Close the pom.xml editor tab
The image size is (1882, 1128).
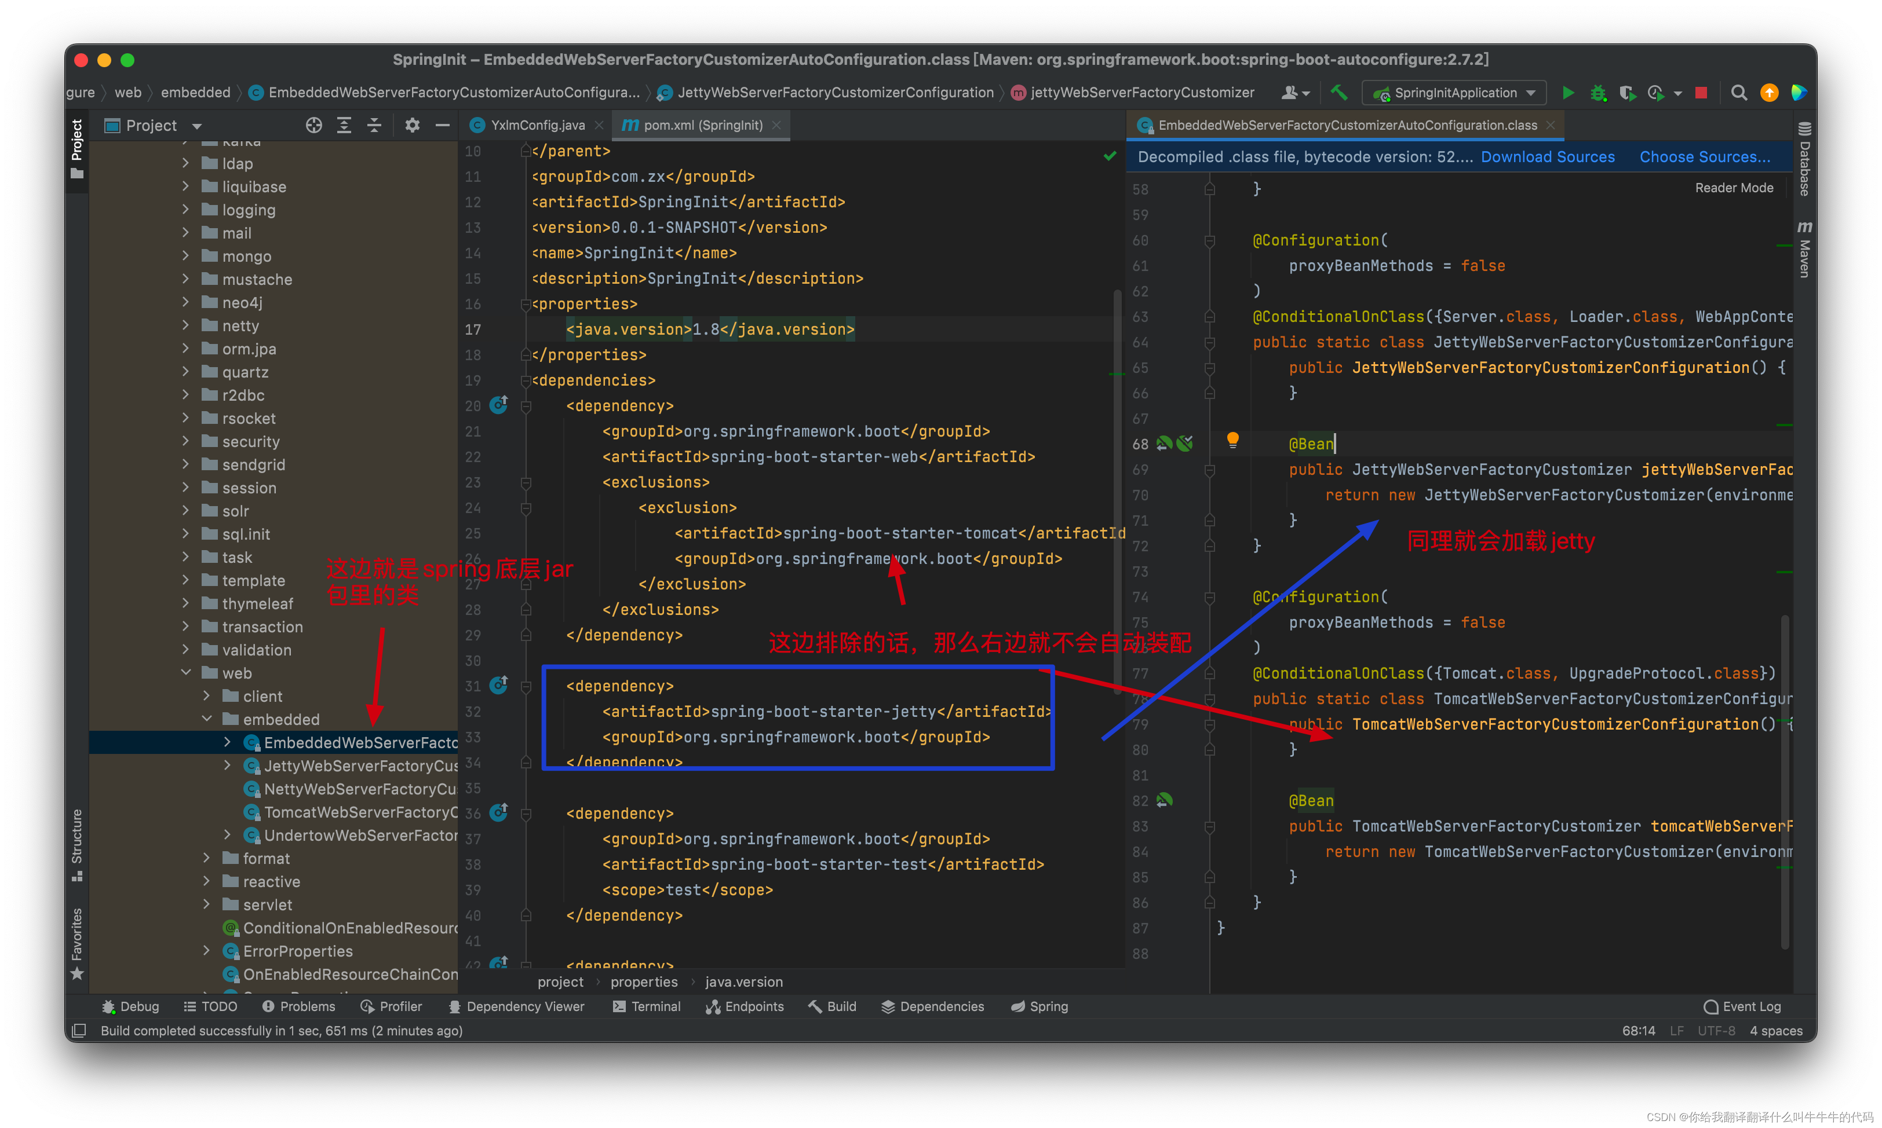776,126
